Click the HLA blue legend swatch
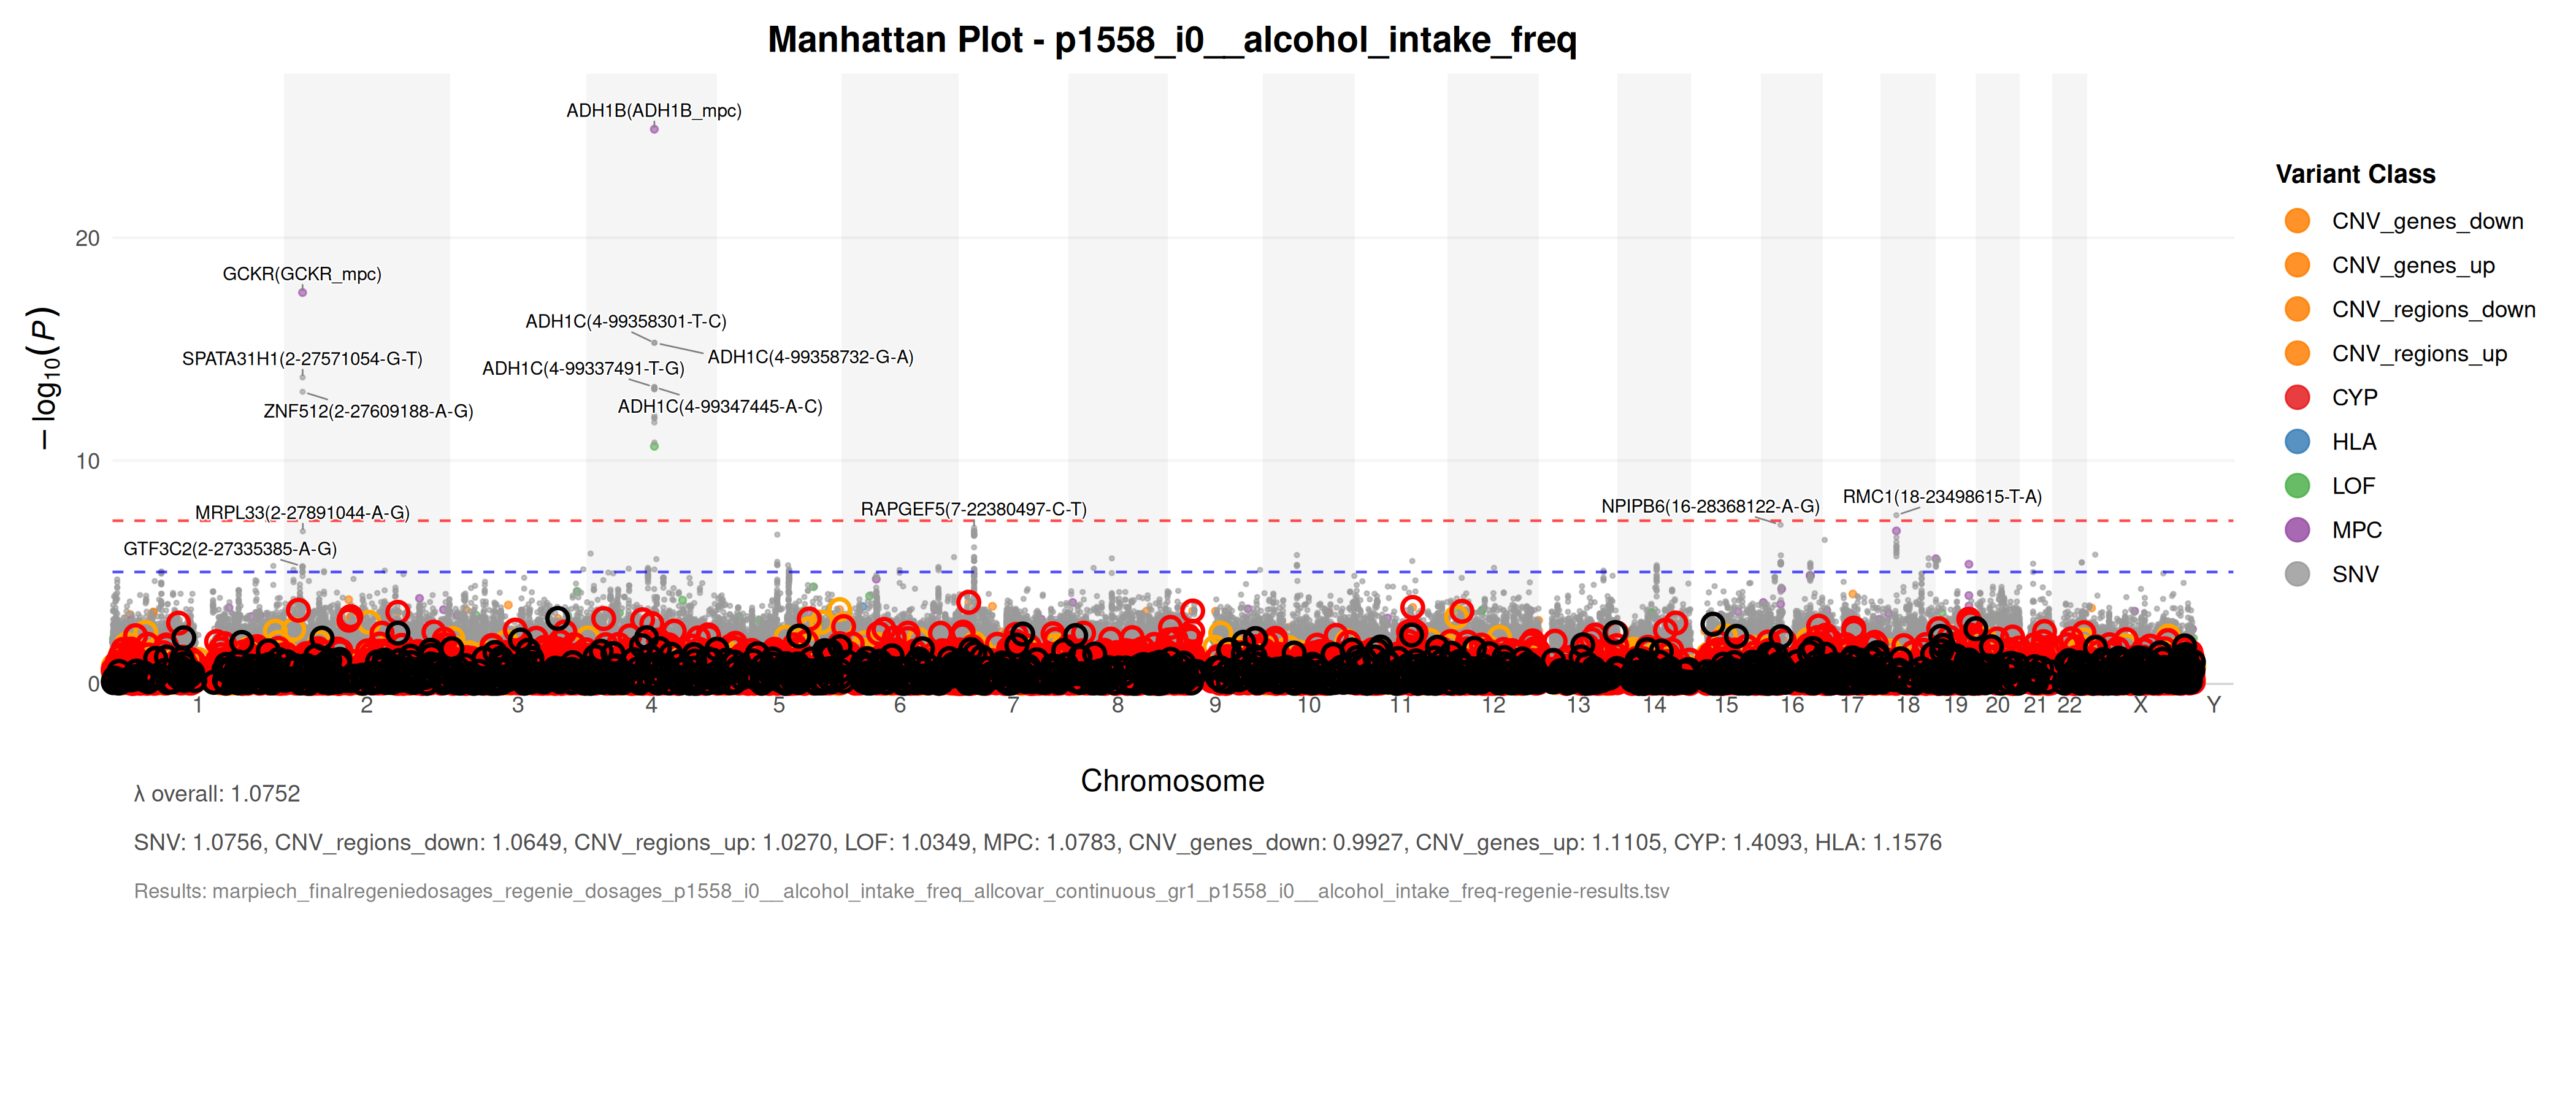The width and height of the screenshot is (2576, 1104). 2297,442
